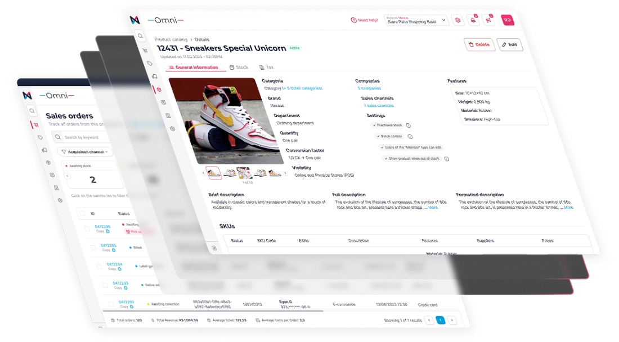Open the 7 sales channels link
Viewport: 619px width, 342px height.
point(378,106)
